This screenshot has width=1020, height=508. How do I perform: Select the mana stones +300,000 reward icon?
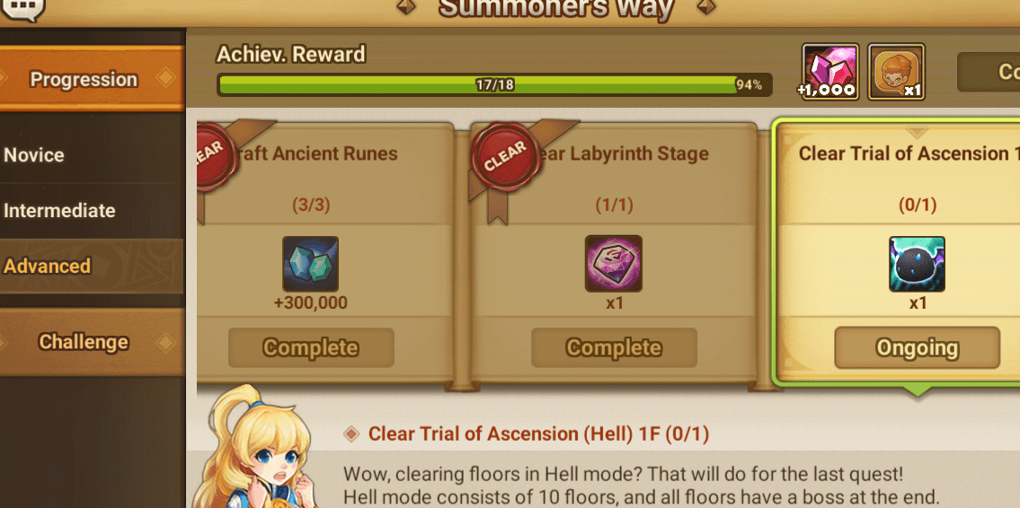point(310,264)
